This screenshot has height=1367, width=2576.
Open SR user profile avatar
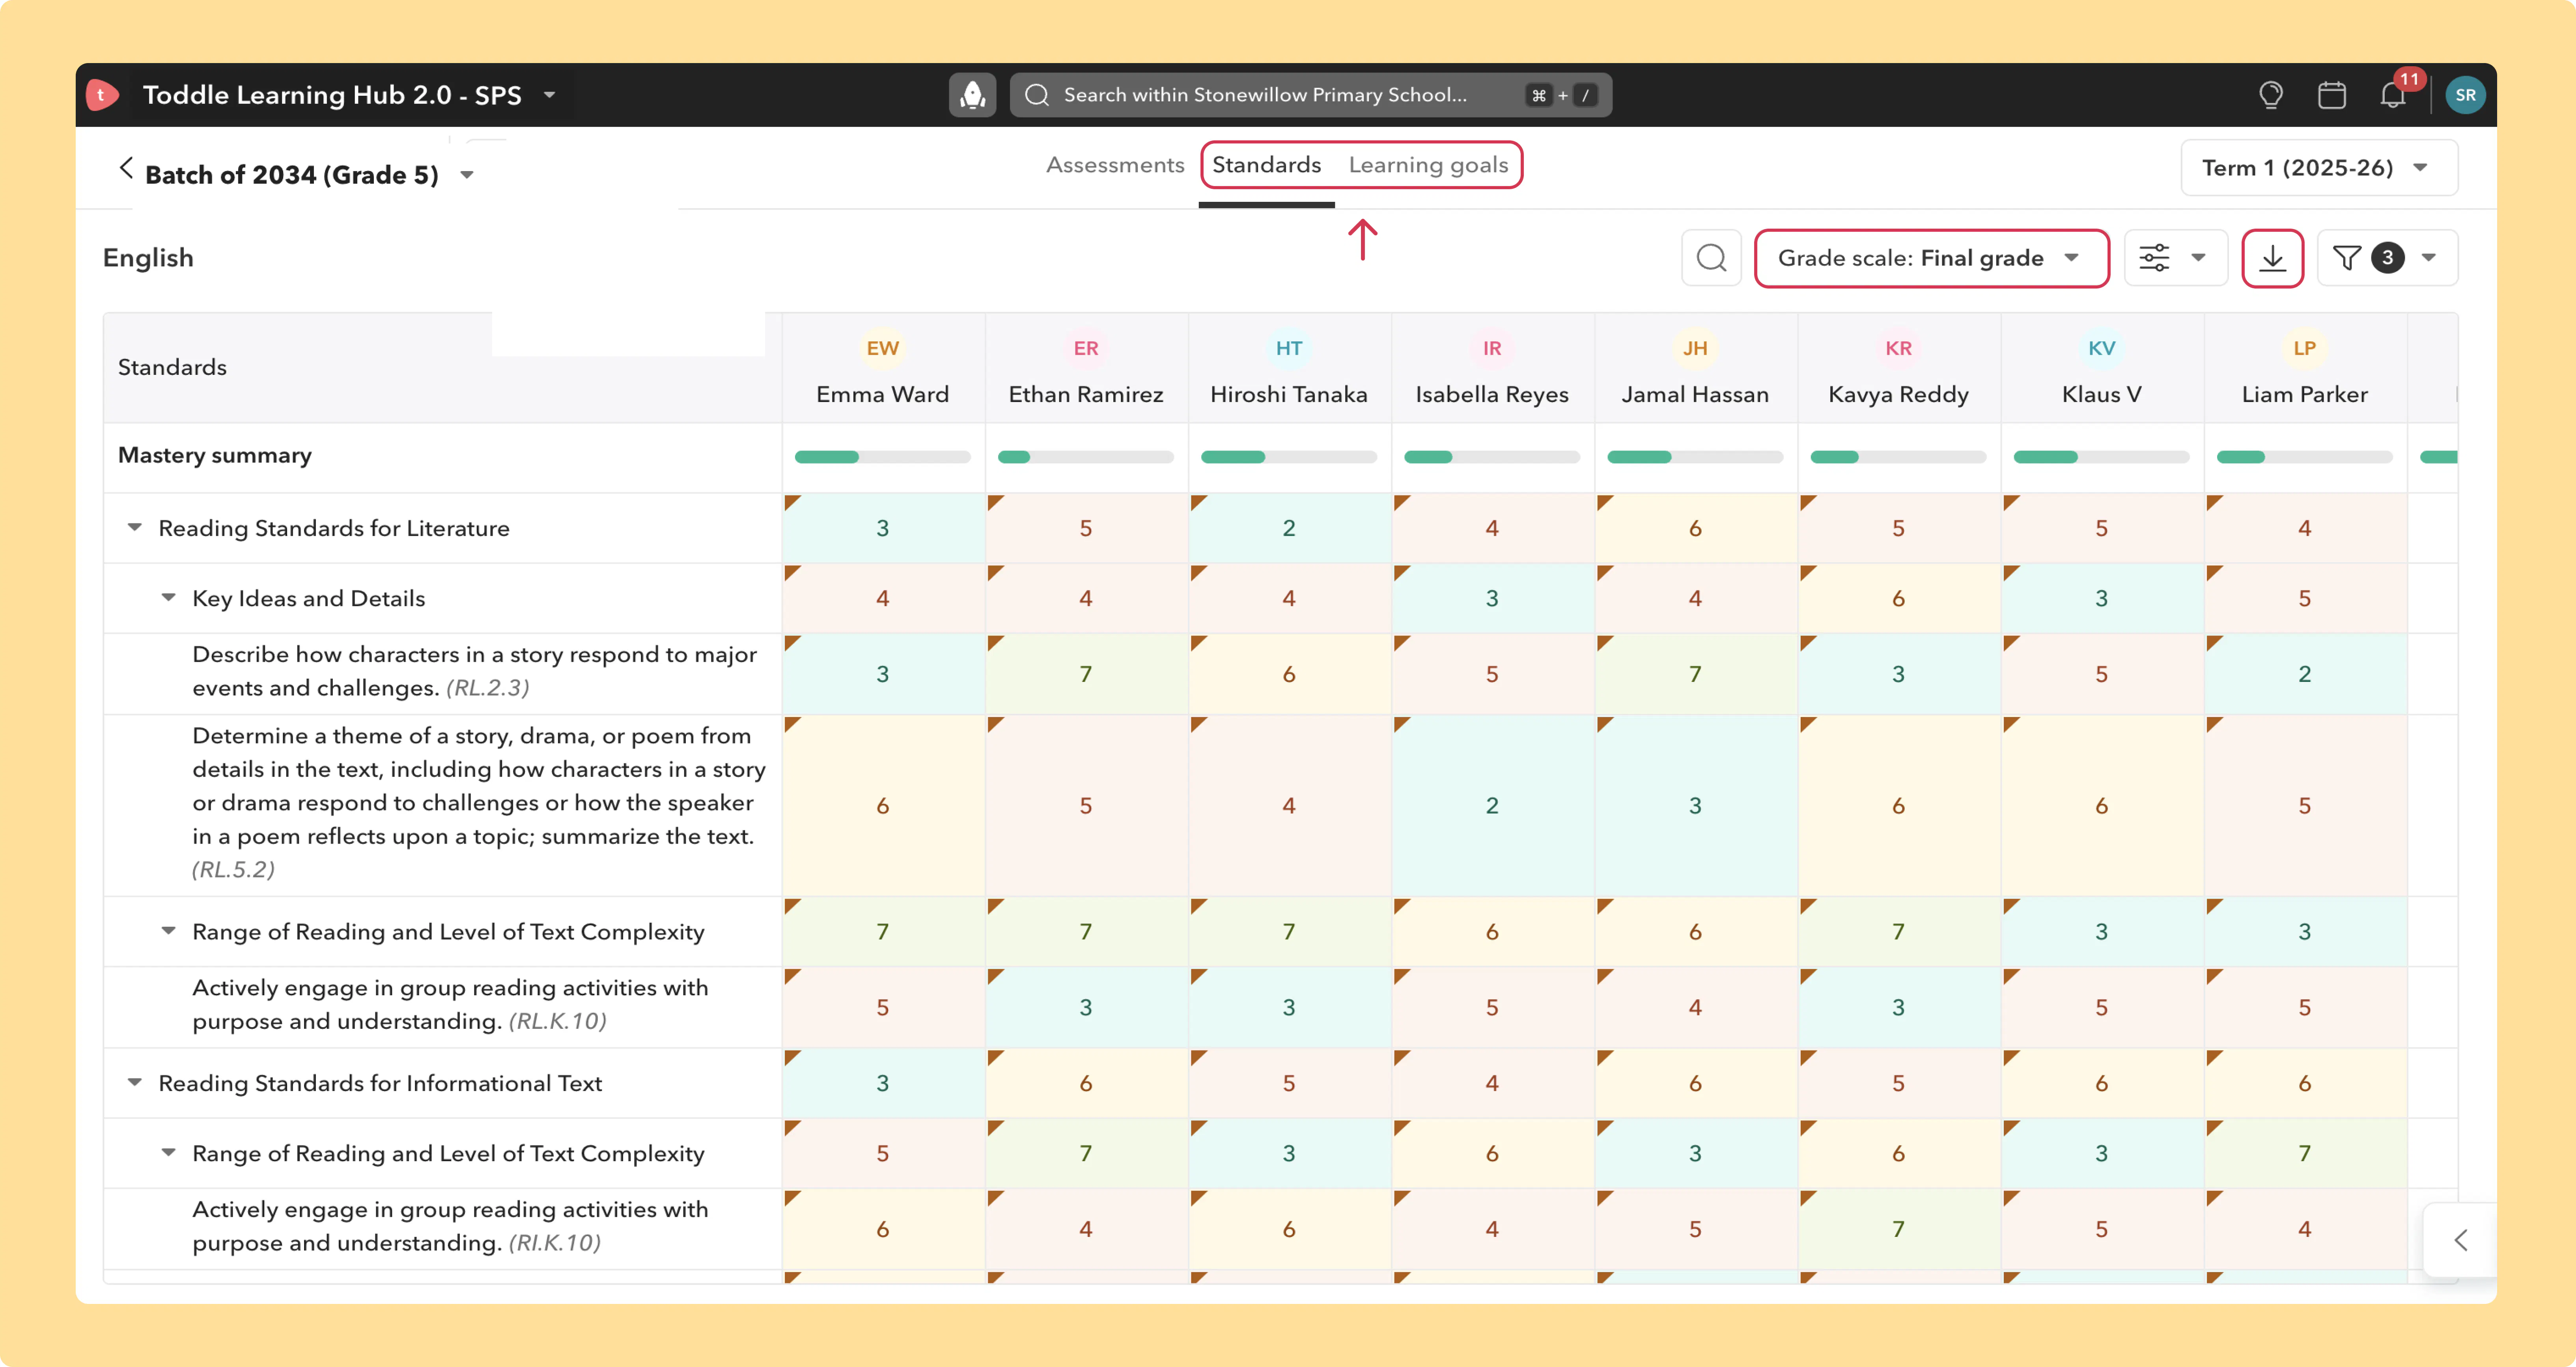pyautogui.click(x=2466, y=95)
